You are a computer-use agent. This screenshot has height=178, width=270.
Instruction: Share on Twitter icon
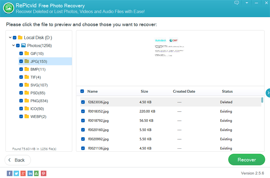(x=16, y=173)
